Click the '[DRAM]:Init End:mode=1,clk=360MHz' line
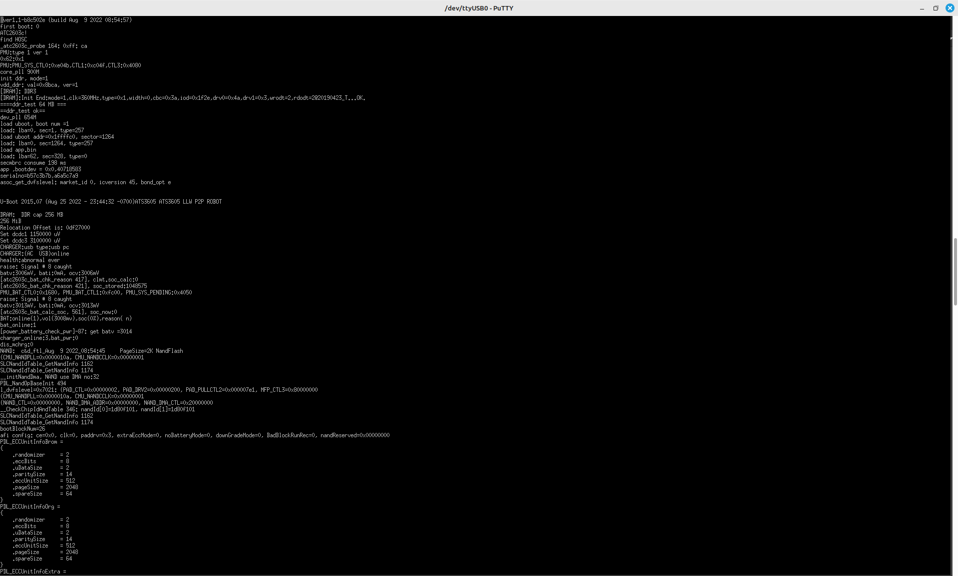 click(183, 98)
